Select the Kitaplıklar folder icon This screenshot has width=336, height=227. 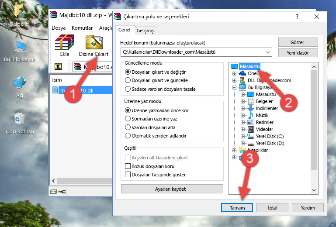(x=242, y=150)
